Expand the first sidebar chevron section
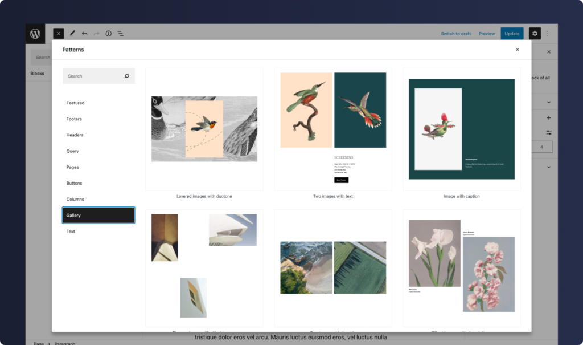This screenshot has width=583, height=345. 549,102
